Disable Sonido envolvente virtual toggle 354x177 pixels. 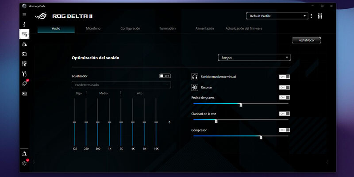pos(285,77)
